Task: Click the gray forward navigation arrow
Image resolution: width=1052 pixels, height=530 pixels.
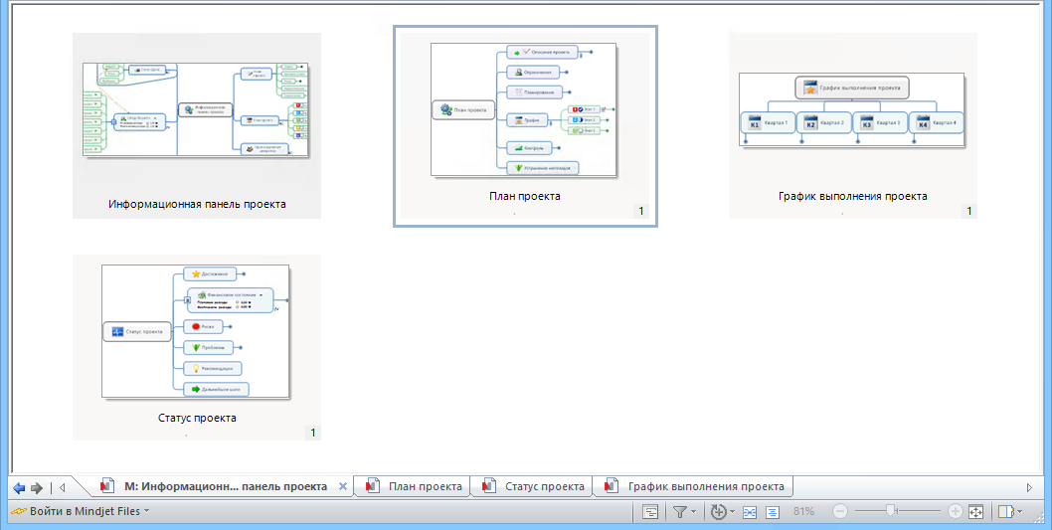Action: tap(37, 487)
